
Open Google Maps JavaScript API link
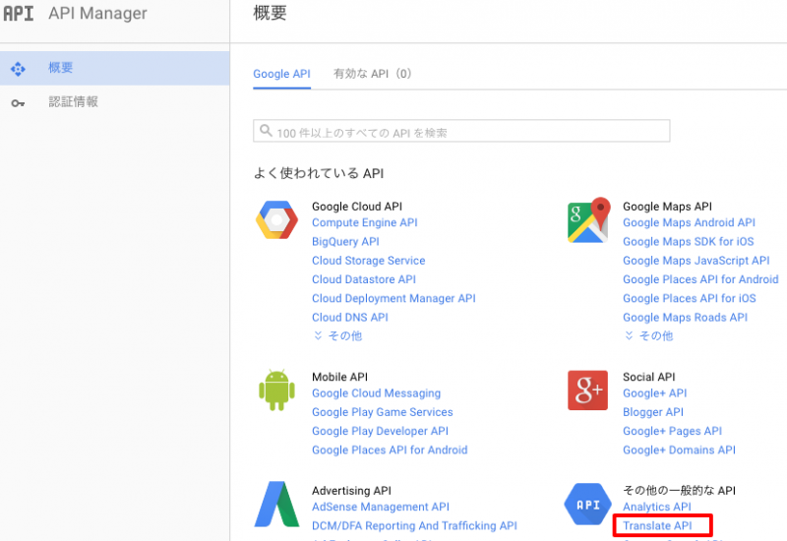pos(696,261)
